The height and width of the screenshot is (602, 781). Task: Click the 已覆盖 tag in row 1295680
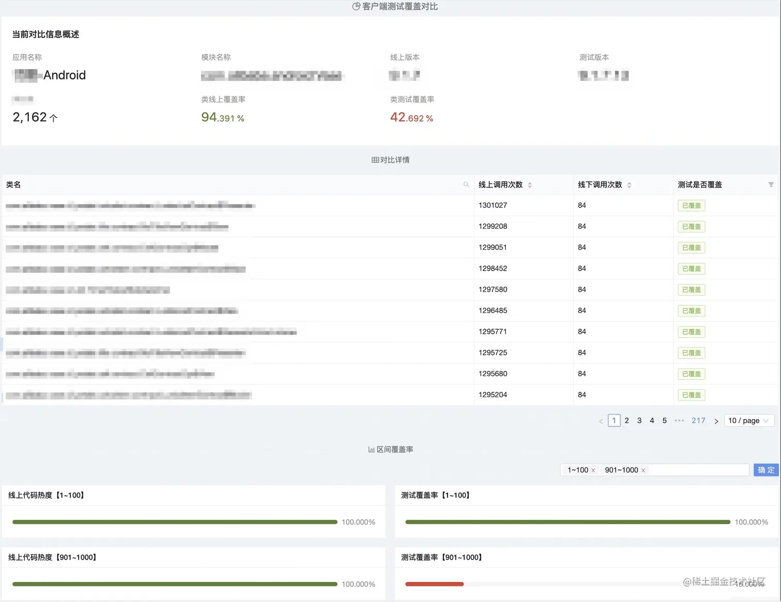point(691,374)
